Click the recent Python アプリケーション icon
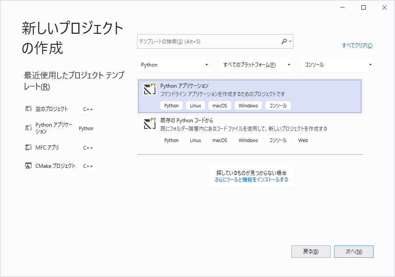Screen dimensions: 395x277 pos(28,128)
